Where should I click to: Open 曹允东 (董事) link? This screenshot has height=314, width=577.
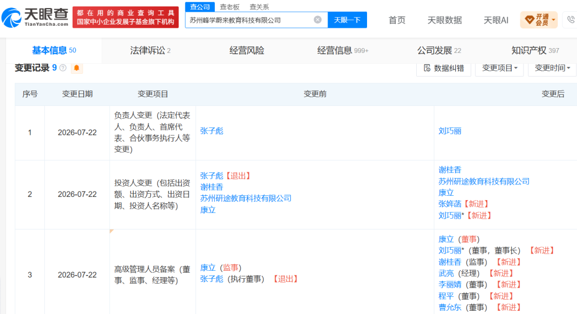pos(450,307)
